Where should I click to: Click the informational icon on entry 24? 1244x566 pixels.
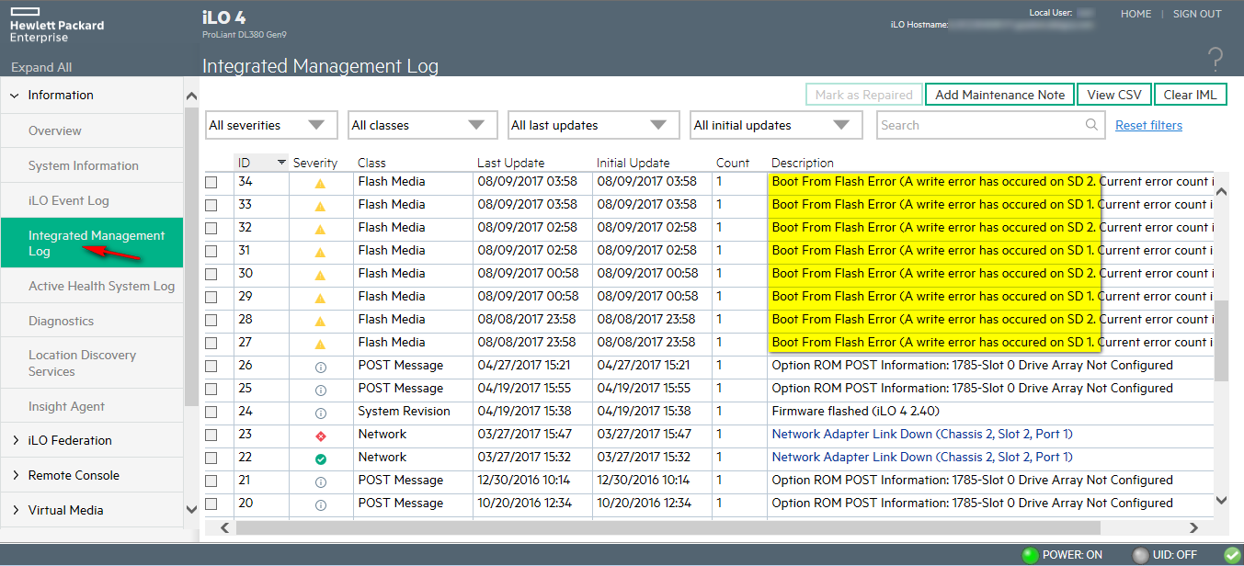tap(320, 413)
